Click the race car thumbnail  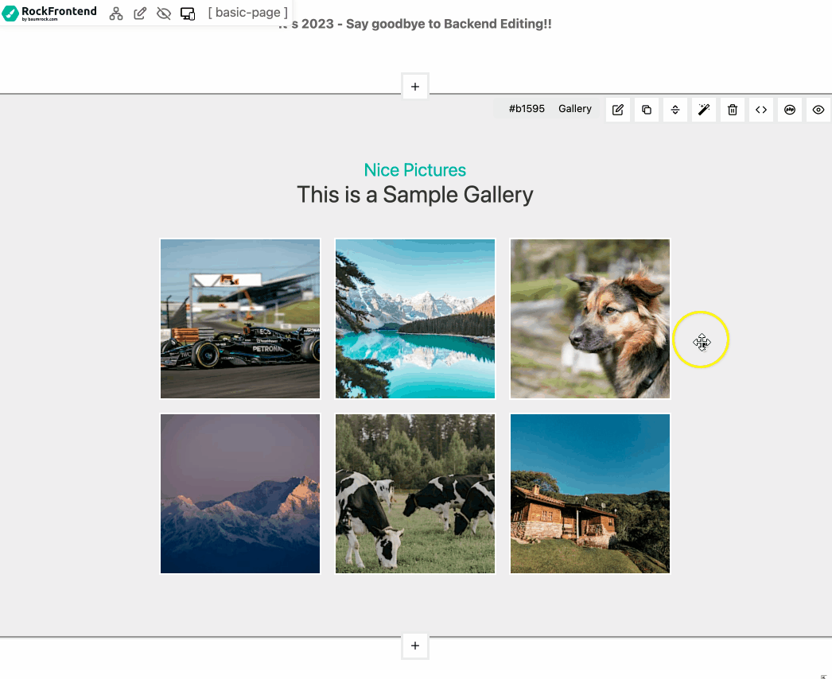pyautogui.click(x=240, y=319)
